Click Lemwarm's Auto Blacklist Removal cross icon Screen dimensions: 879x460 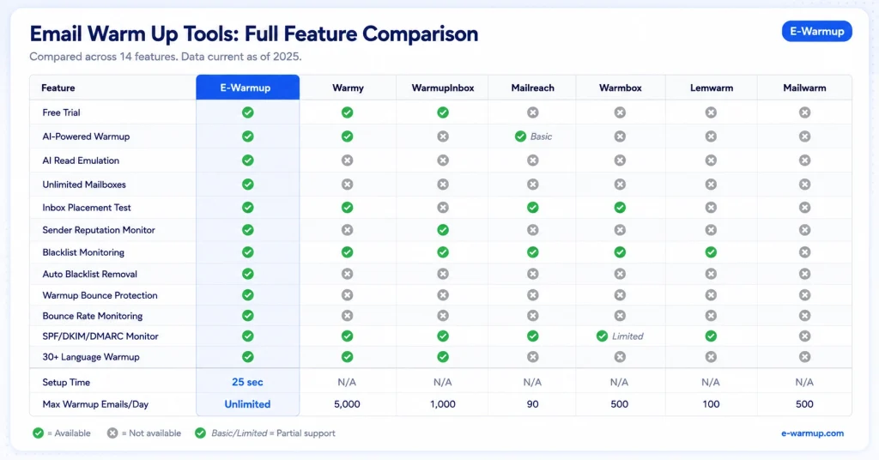pyautogui.click(x=711, y=274)
